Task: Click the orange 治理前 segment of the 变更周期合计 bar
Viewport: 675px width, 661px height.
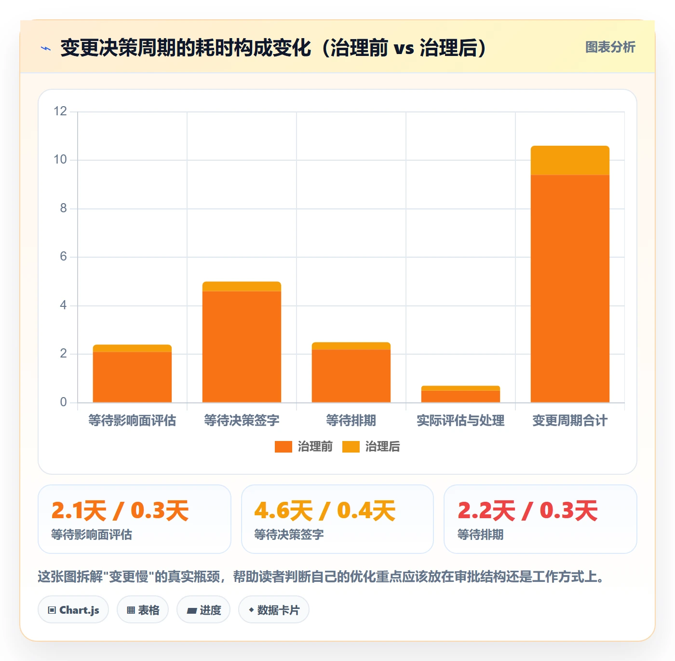Action: (x=570, y=289)
